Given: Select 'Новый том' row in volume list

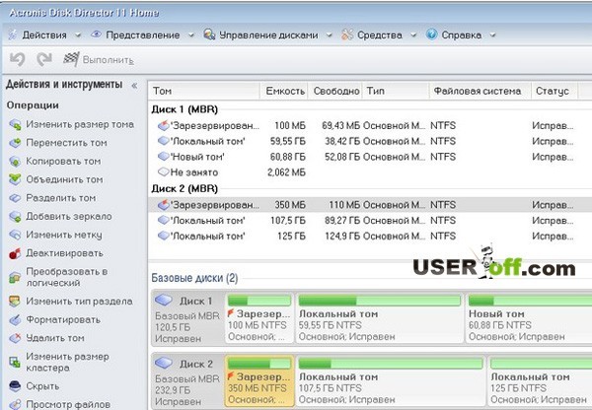Looking at the screenshot, I should point(199,156).
